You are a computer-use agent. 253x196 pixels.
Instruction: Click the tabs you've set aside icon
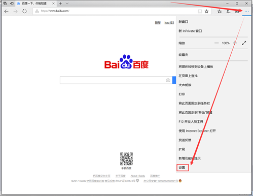[5, 3]
